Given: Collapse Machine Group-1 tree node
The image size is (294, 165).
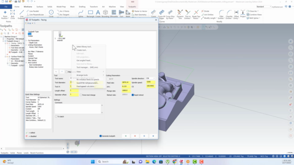Looking at the screenshot, I should click(1, 37).
